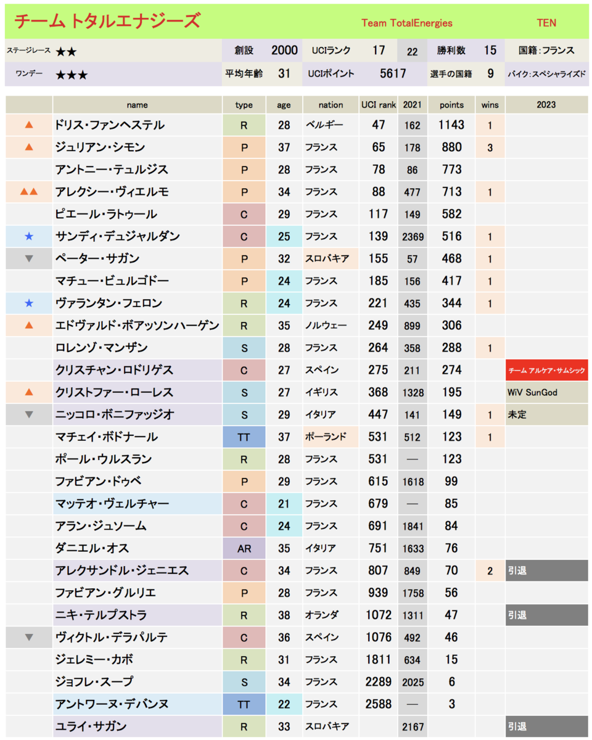Click the TEN team code
The width and height of the screenshot is (592, 740).
(x=546, y=23)
